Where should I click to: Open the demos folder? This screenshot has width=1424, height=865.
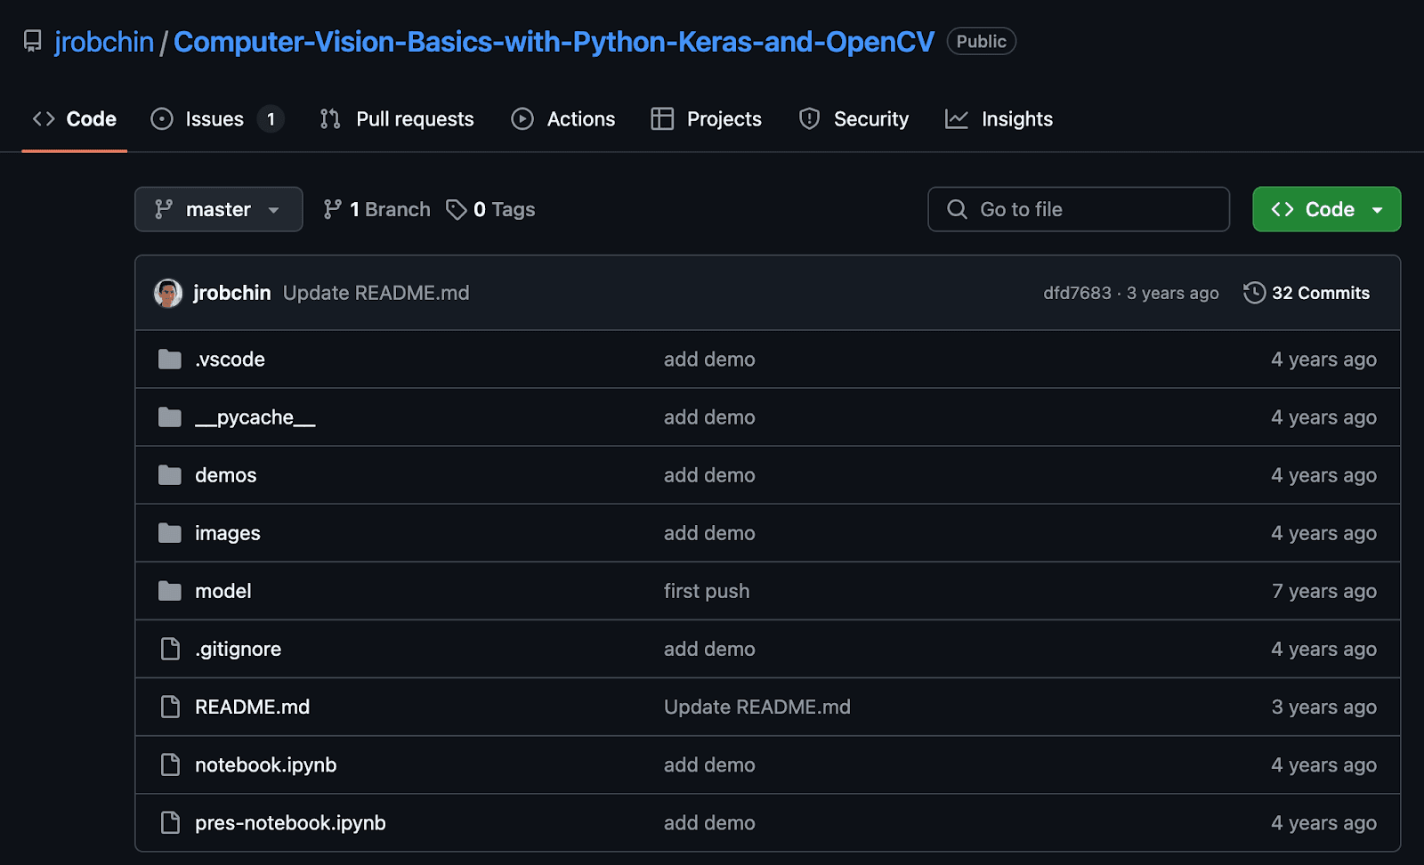point(226,475)
